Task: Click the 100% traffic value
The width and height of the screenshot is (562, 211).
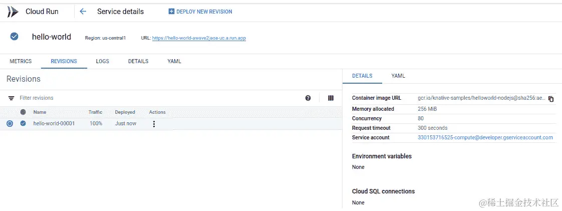Action: [x=96, y=123]
